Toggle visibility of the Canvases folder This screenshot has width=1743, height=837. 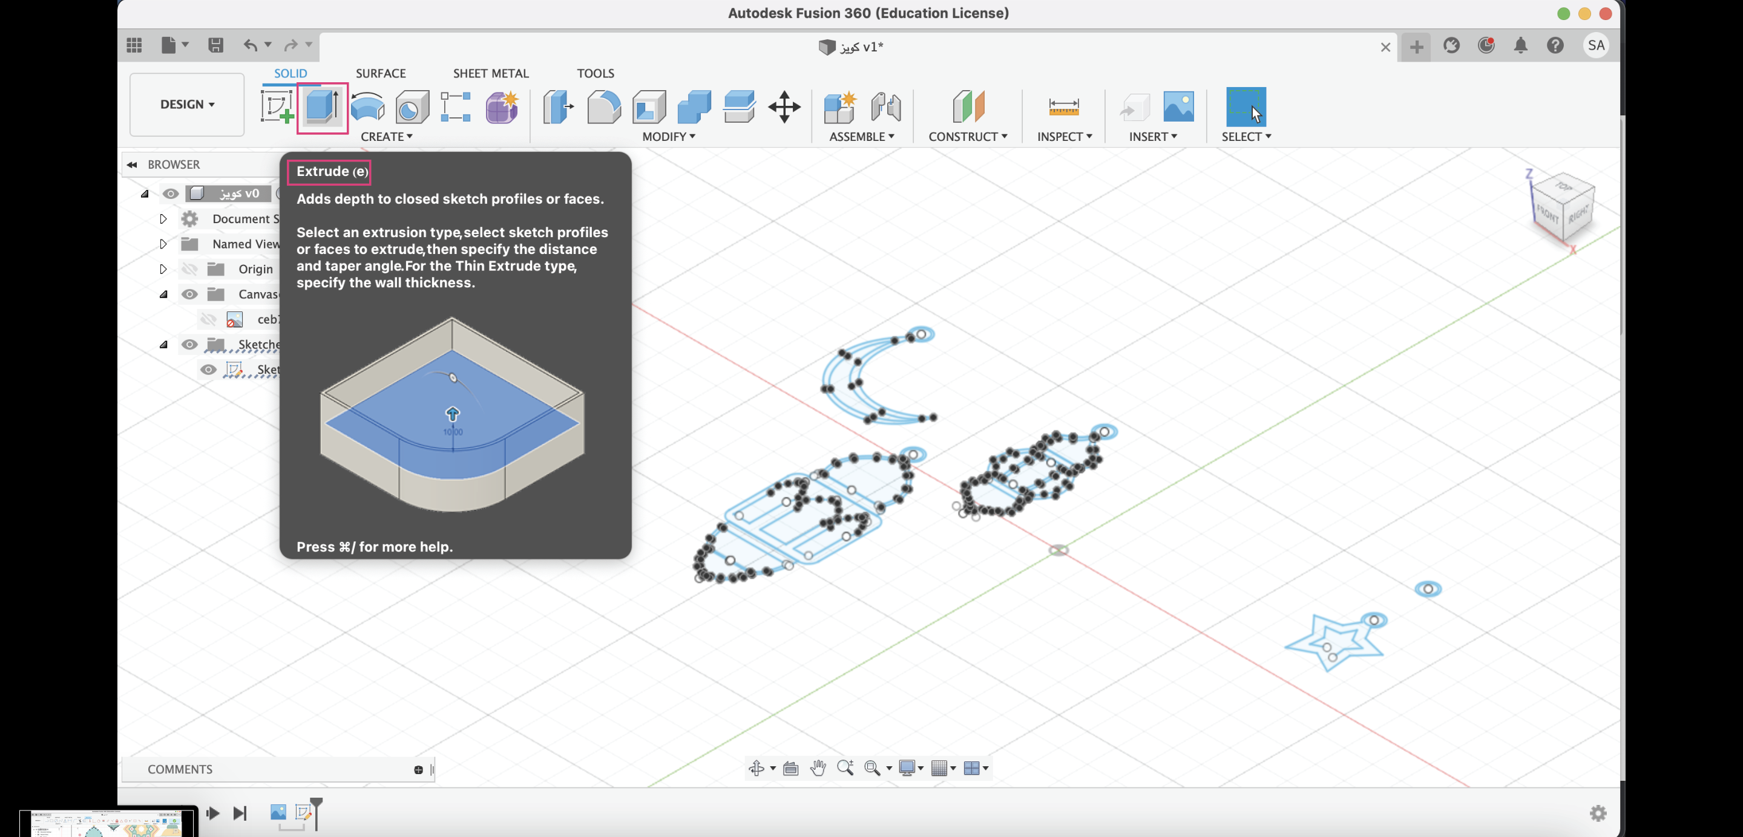pos(189,294)
